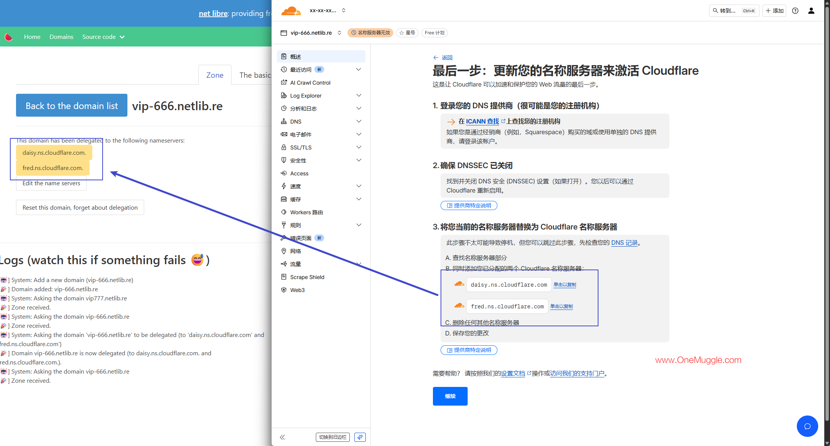Open 分析和日志 analytics sidebar item
Screen dimensions: 830x446
[321, 108]
